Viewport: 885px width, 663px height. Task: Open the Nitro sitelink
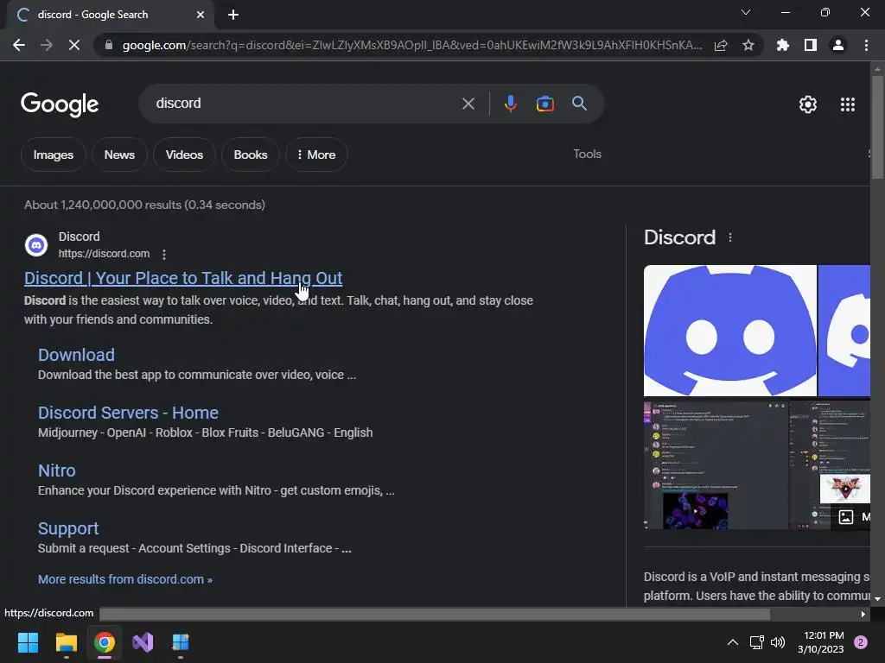point(57,470)
